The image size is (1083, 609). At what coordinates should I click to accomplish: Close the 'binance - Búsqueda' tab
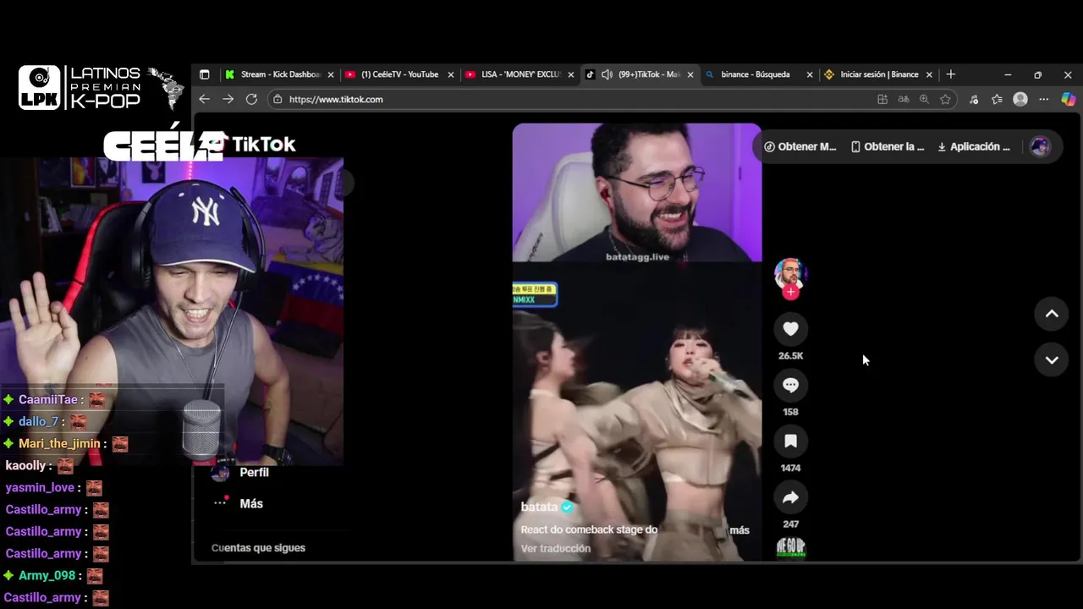click(x=810, y=74)
